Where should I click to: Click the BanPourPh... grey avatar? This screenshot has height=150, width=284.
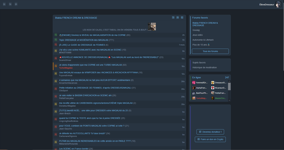tap(194, 93)
